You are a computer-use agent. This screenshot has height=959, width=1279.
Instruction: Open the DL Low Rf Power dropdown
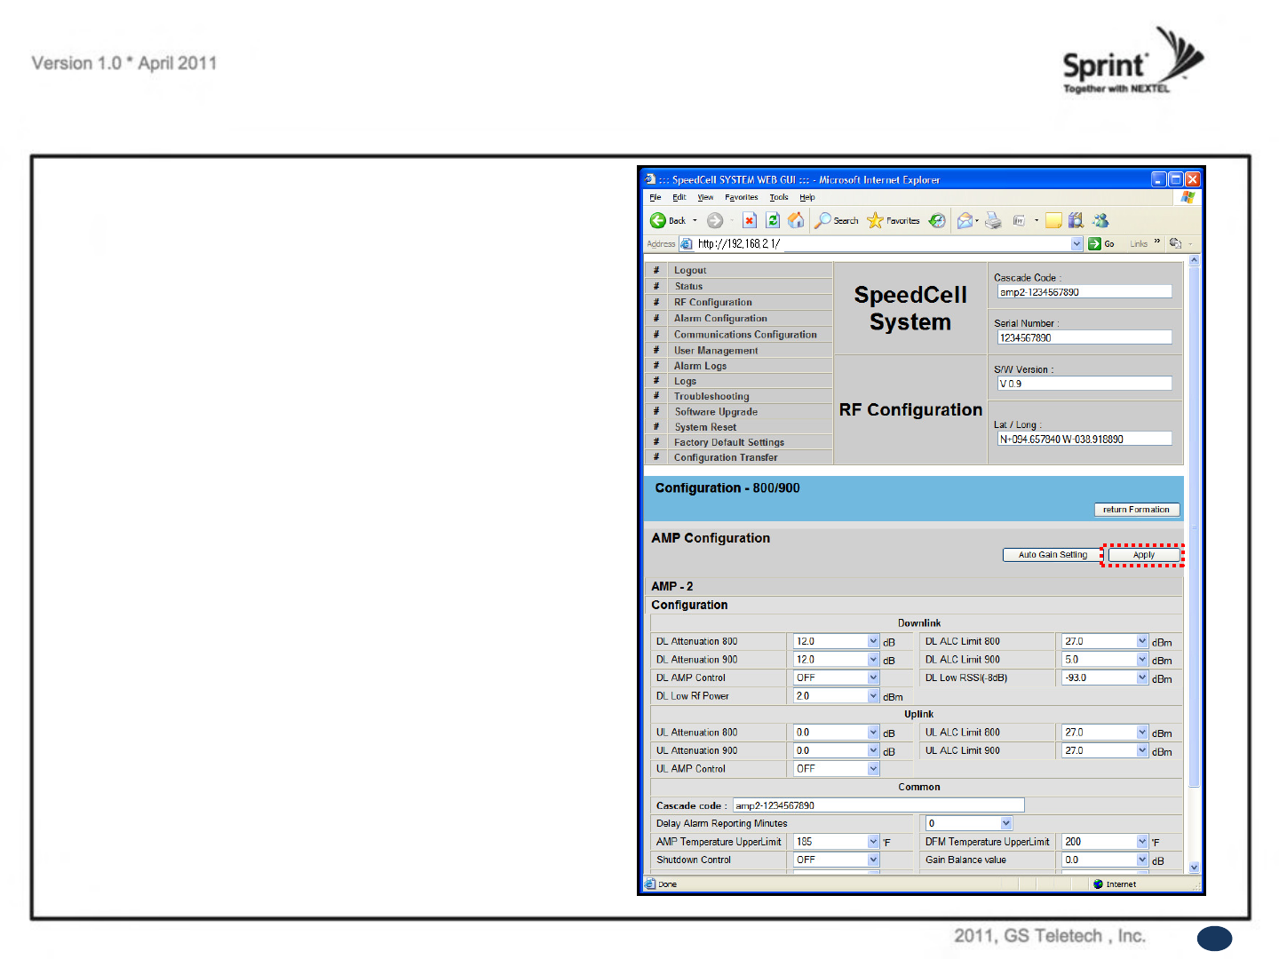873,696
